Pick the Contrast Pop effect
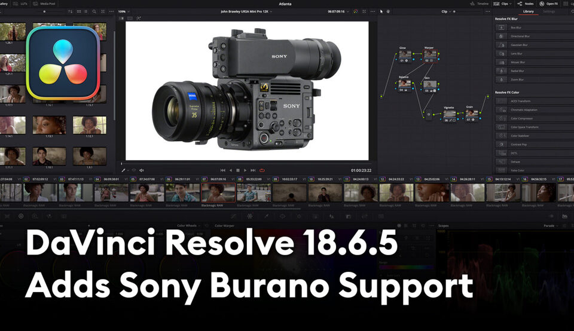The image size is (574, 331). [518, 145]
